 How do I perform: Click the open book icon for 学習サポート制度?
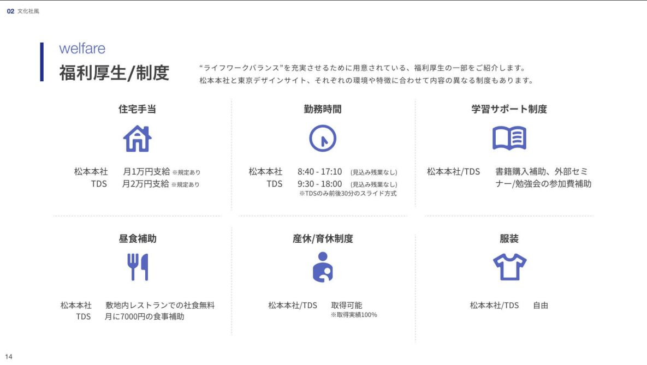tap(510, 139)
